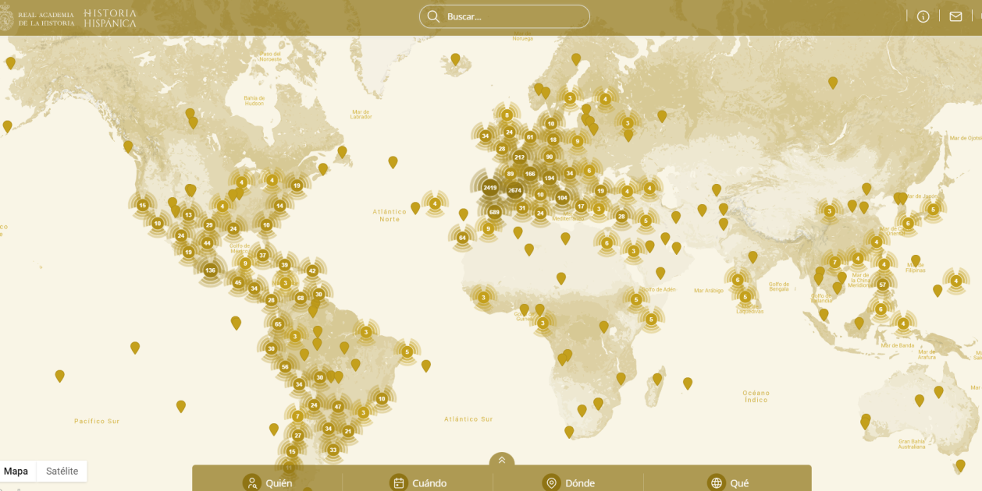
Task: Expand the 2419 marker cluster
Action: (489, 187)
